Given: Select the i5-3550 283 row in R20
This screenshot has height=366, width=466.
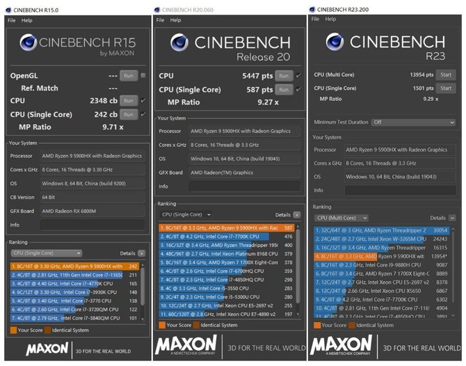Looking at the screenshot, I should [227, 288].
